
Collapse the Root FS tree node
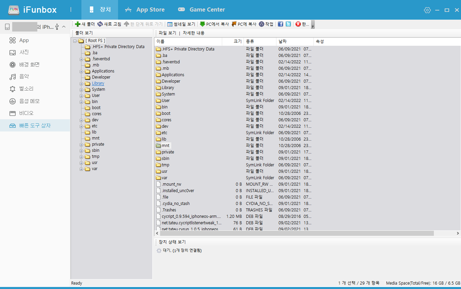tap(75, 41)
